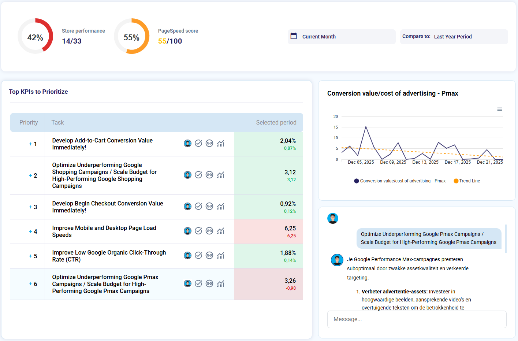The width and height of the screenshot is (518, 341).
Task: Click the checkmark icon on the Pmax campaigns task
Action: coord(198,284)
